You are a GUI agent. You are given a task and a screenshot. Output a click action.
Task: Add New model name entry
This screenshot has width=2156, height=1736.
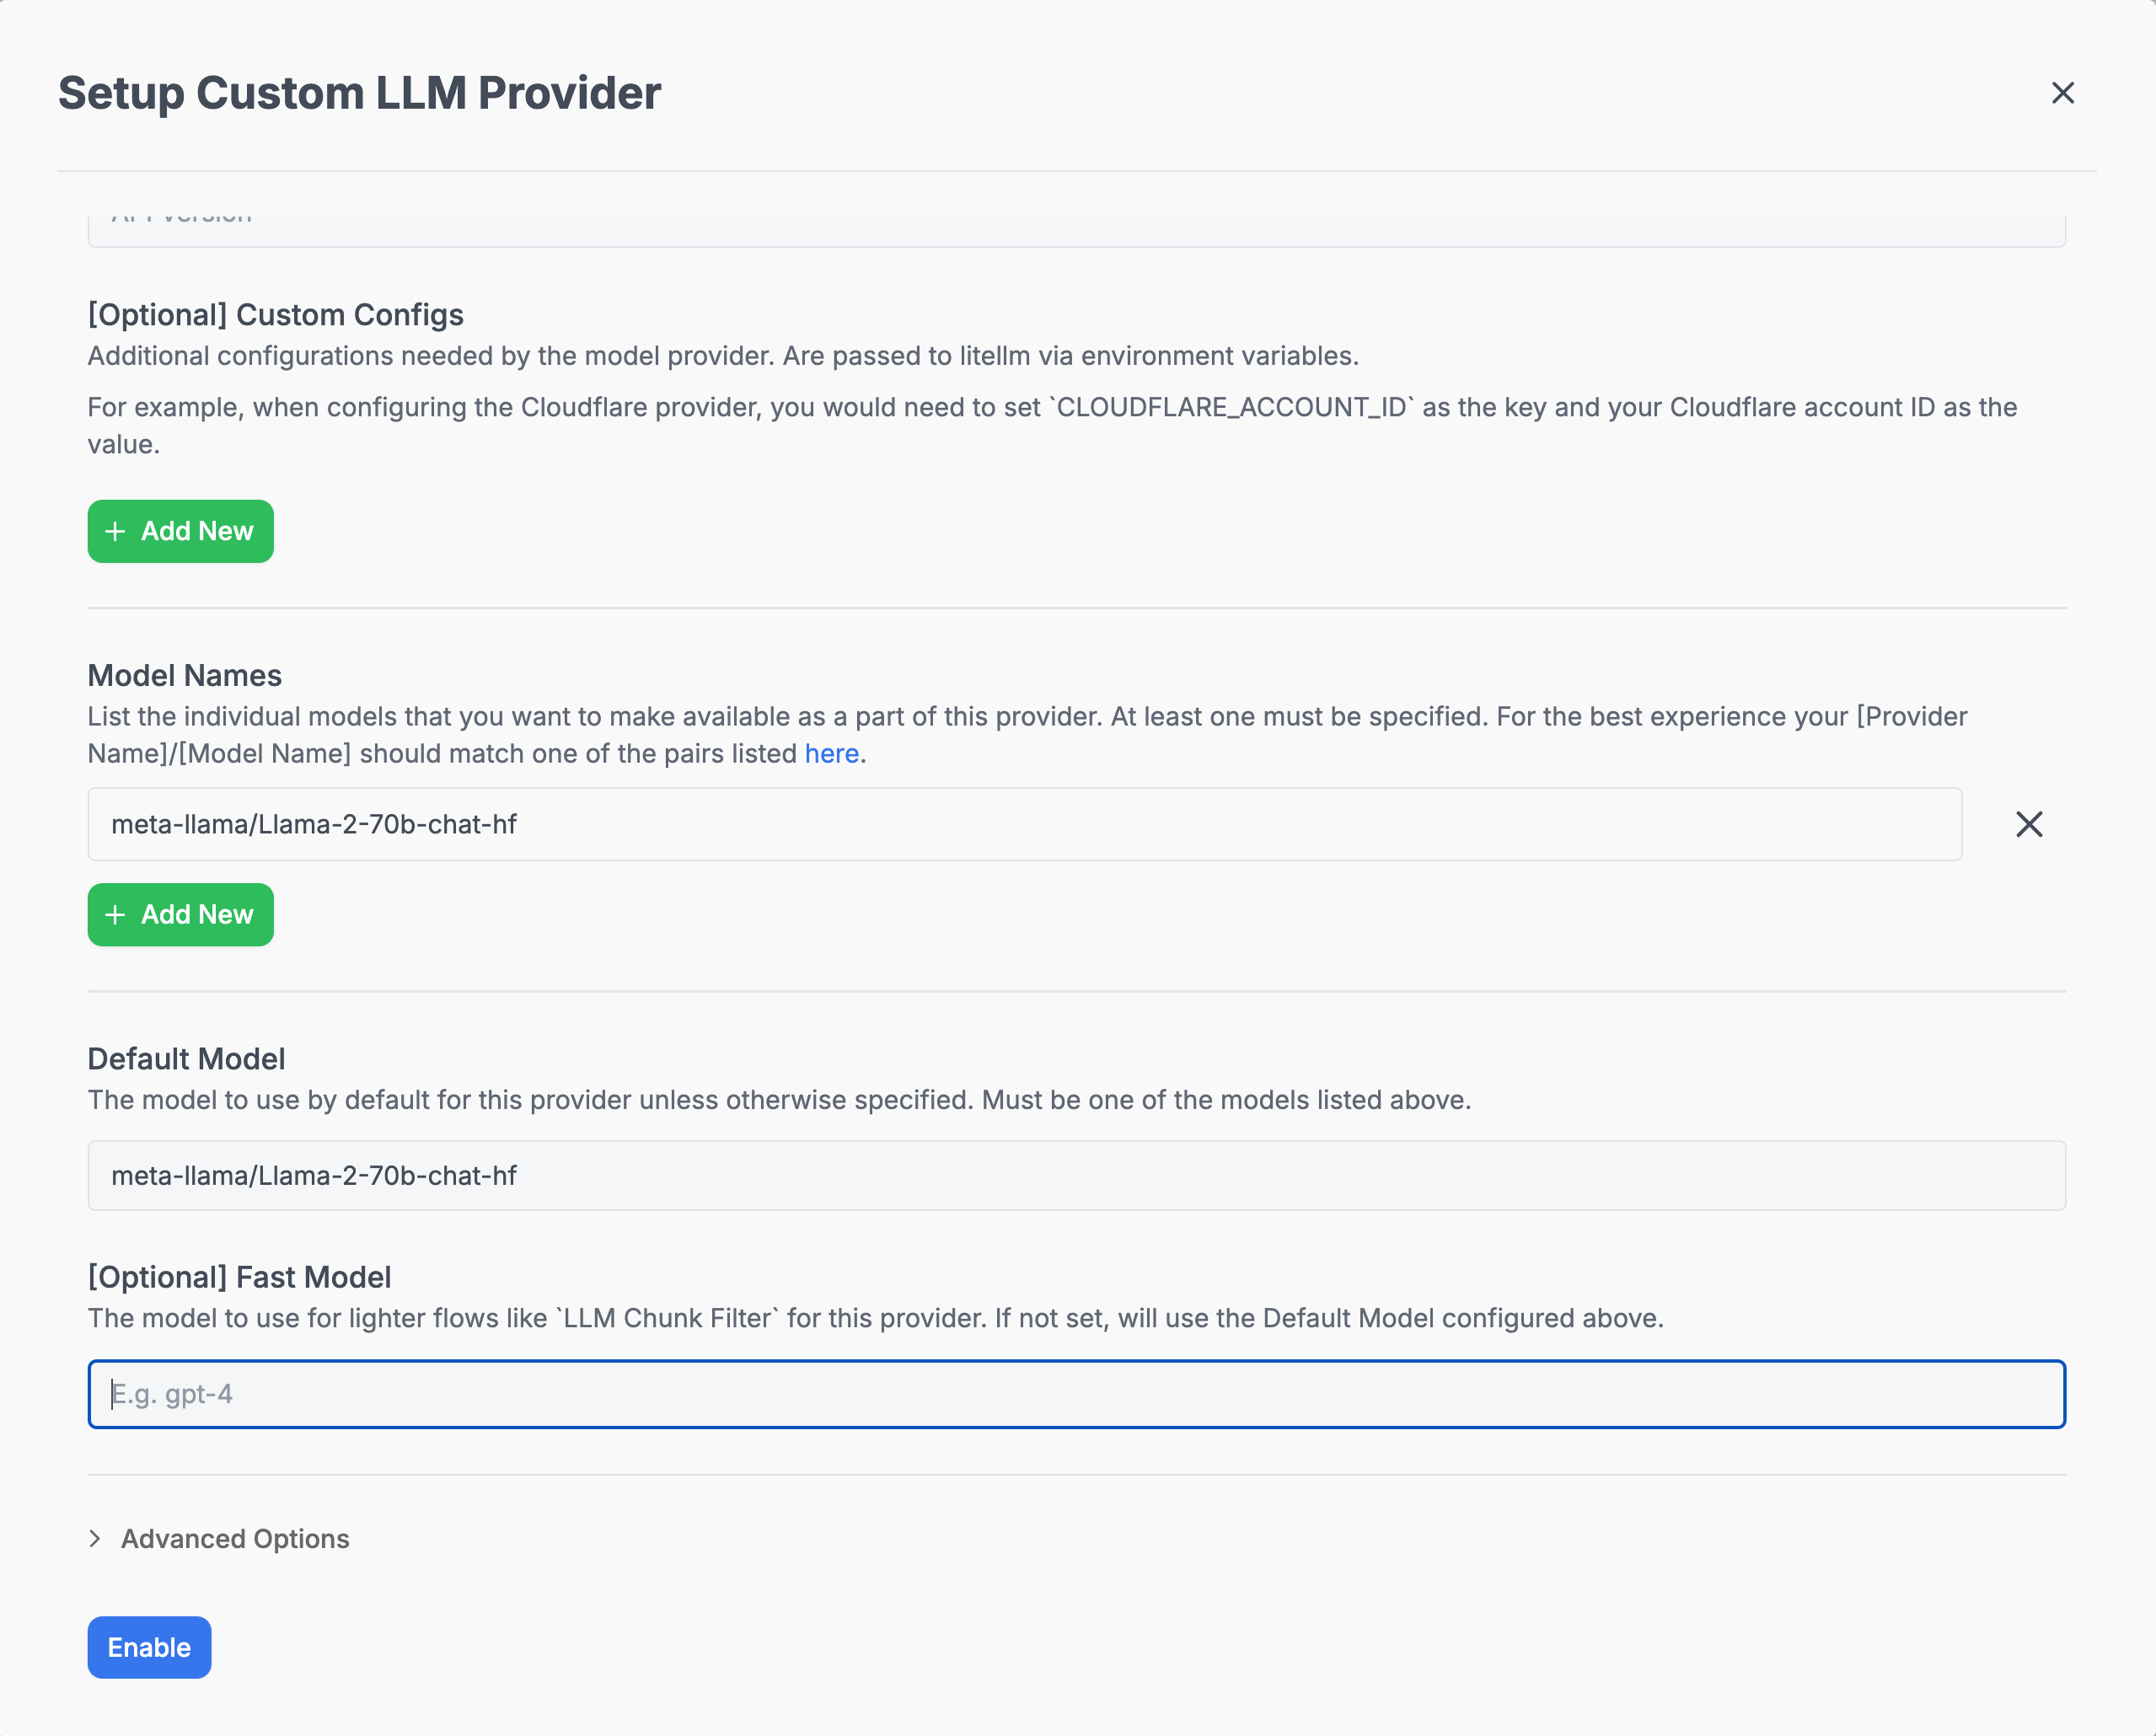[x=181, y=914]
